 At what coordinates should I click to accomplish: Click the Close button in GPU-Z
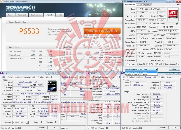[x=174, y=69]
